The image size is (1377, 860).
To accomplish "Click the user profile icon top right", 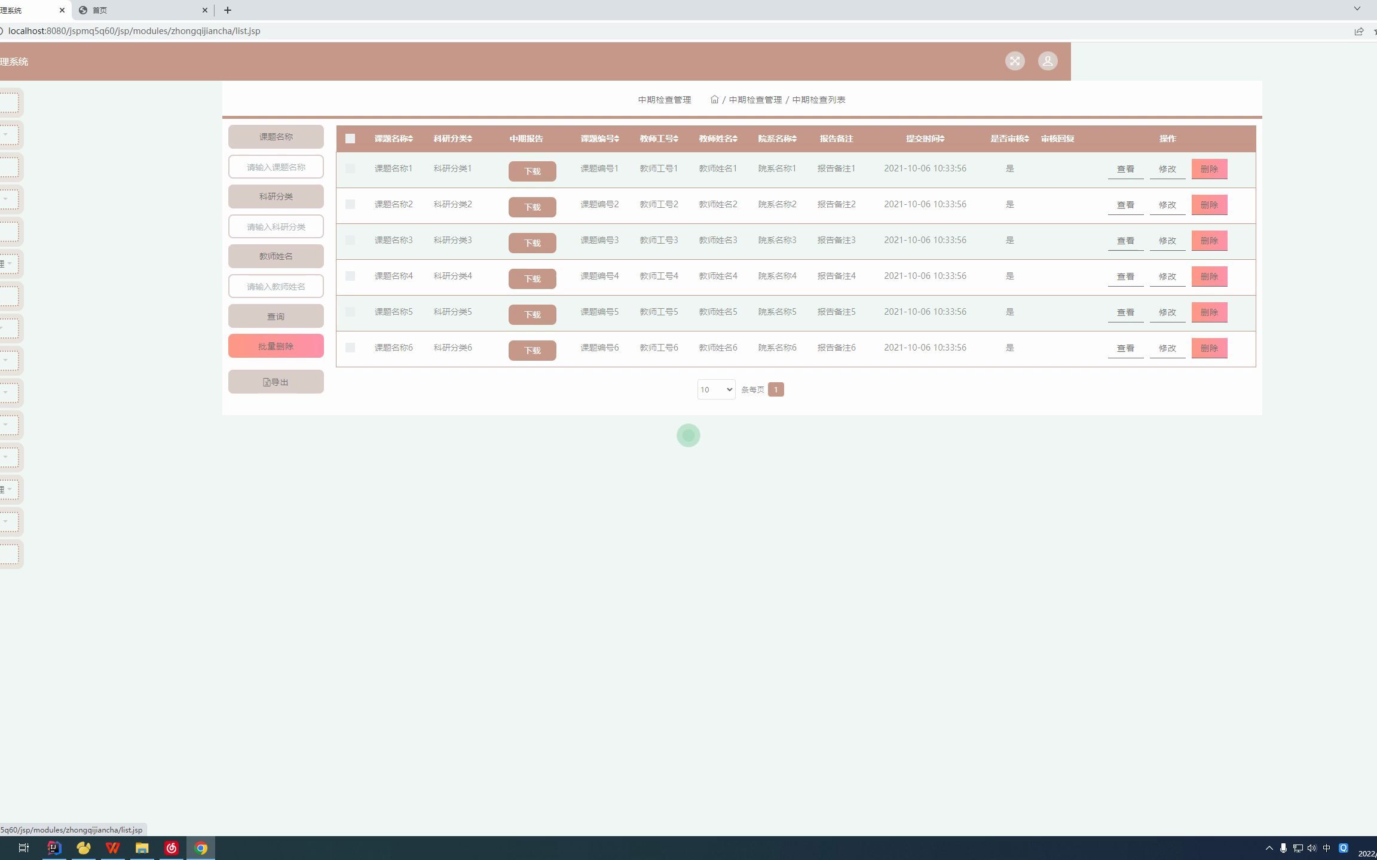I will pyautogui.click(x=1048, y=60).
